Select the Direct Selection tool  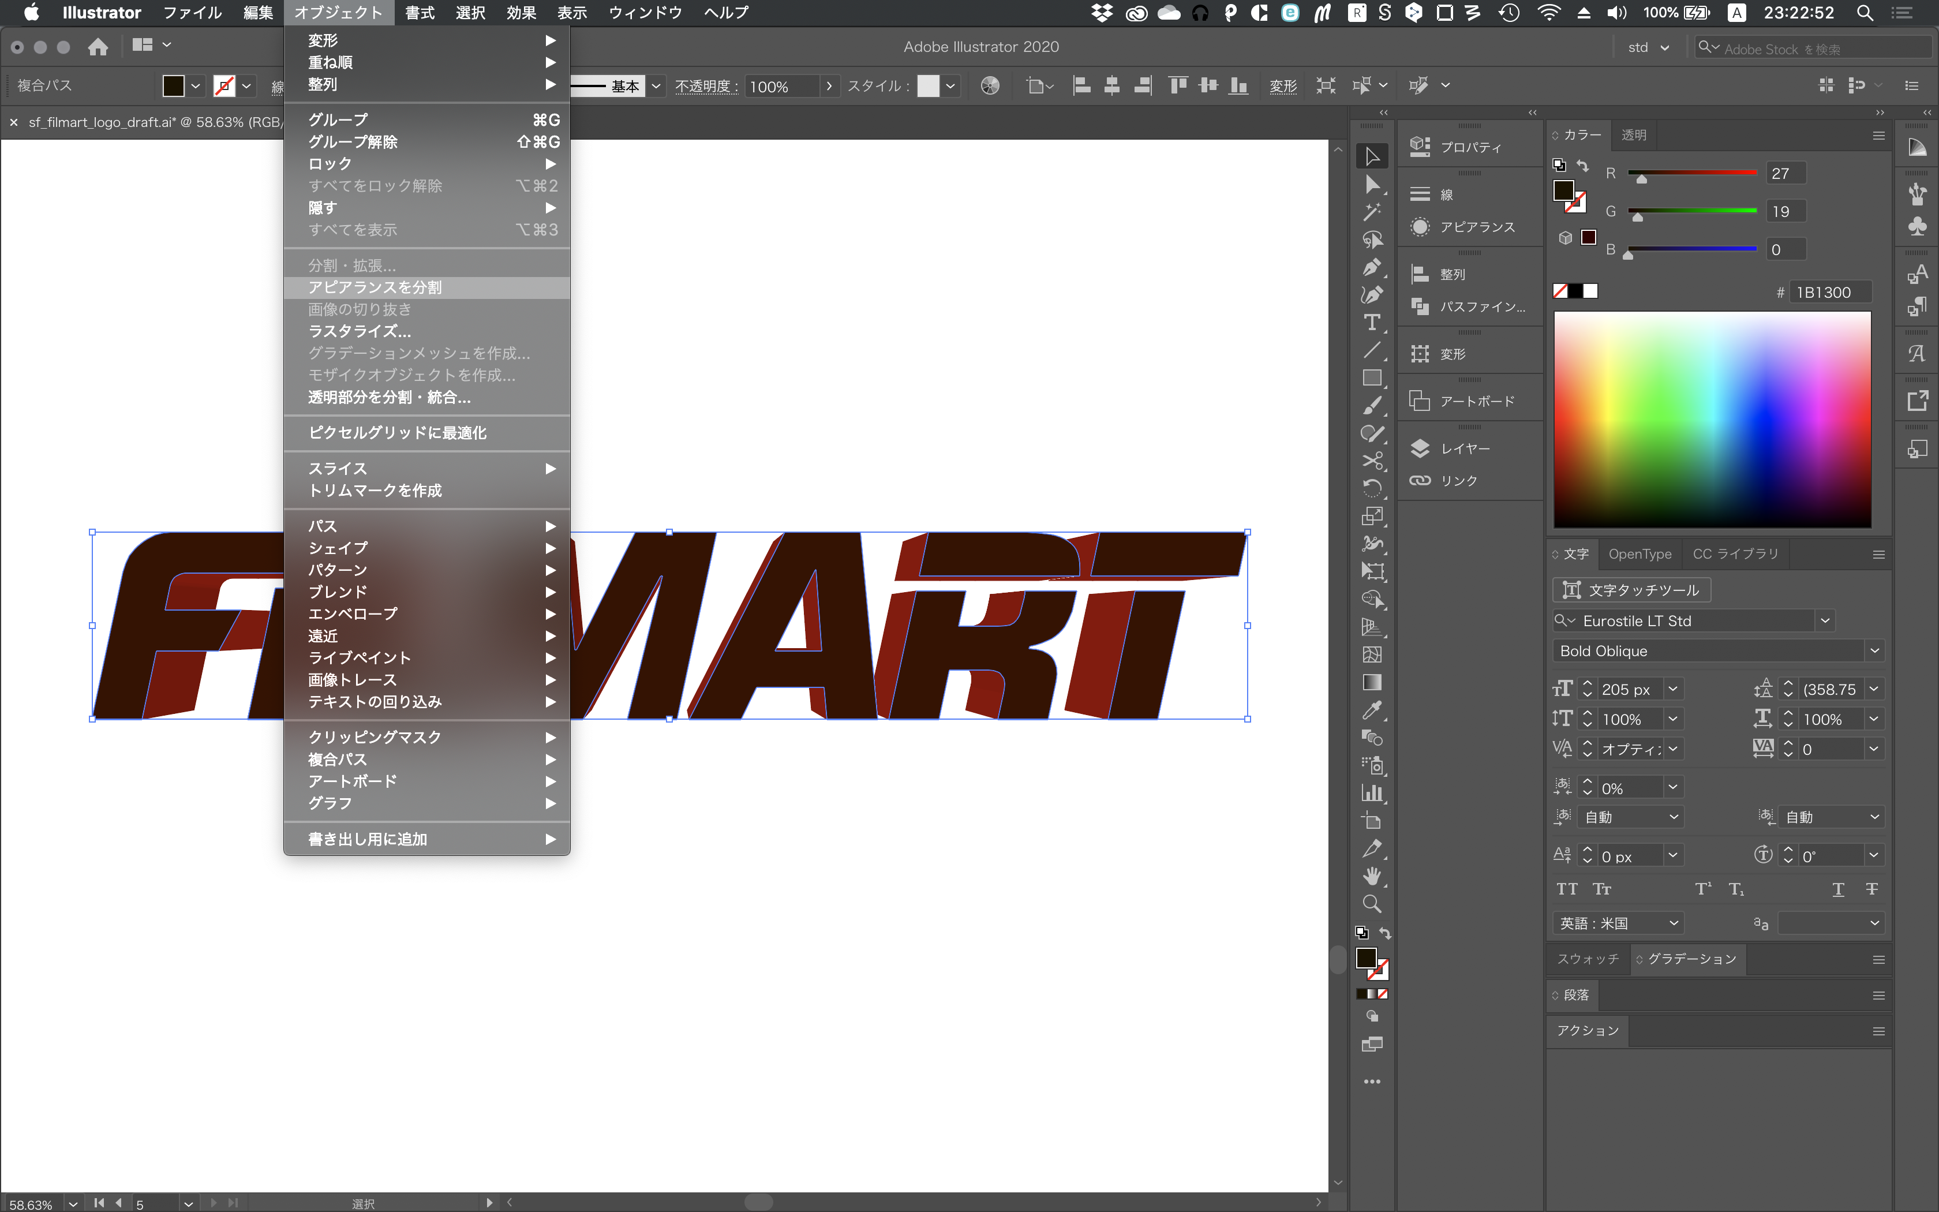pyautogui.click(x=1372, y=184)
